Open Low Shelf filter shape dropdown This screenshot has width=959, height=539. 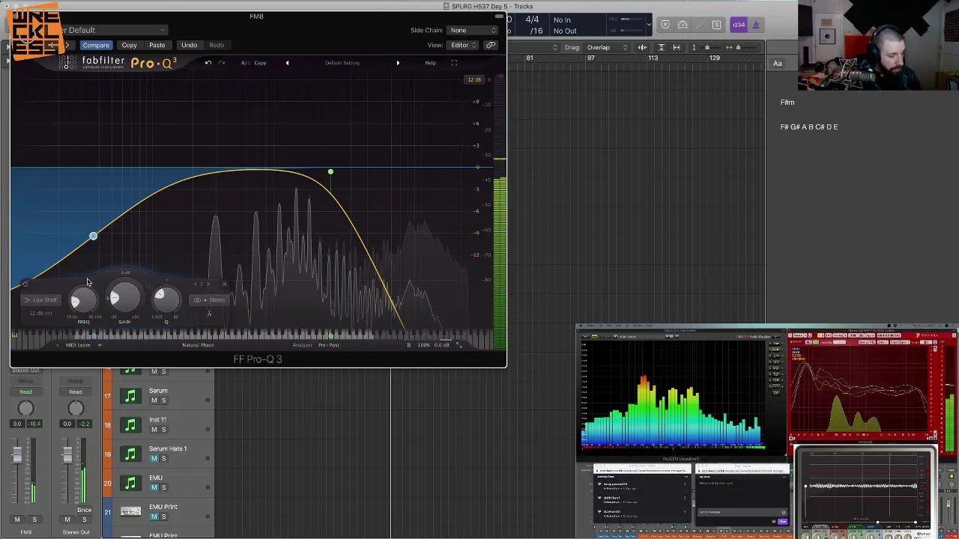pyautogui.click(x=40, y=300)
